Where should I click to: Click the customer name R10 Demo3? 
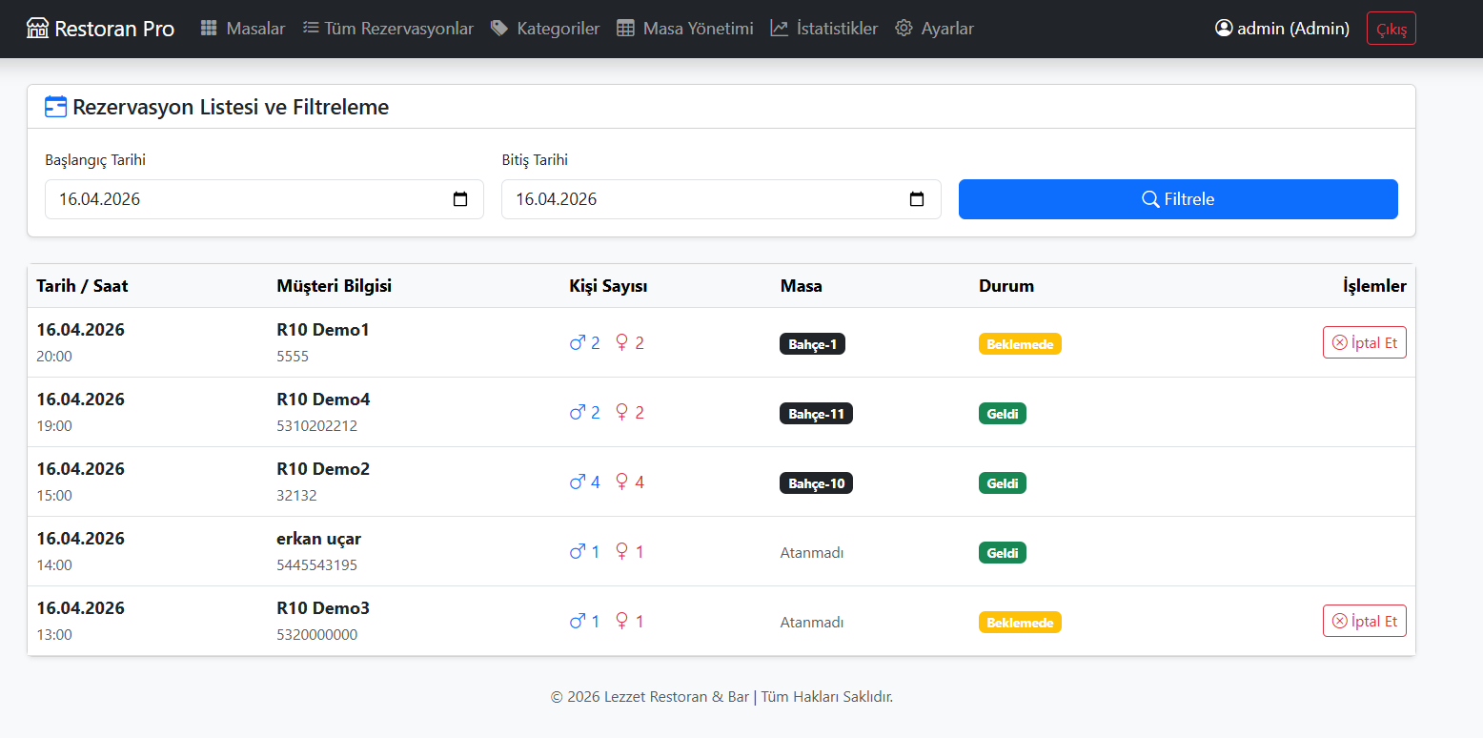(x=323, y=608)
